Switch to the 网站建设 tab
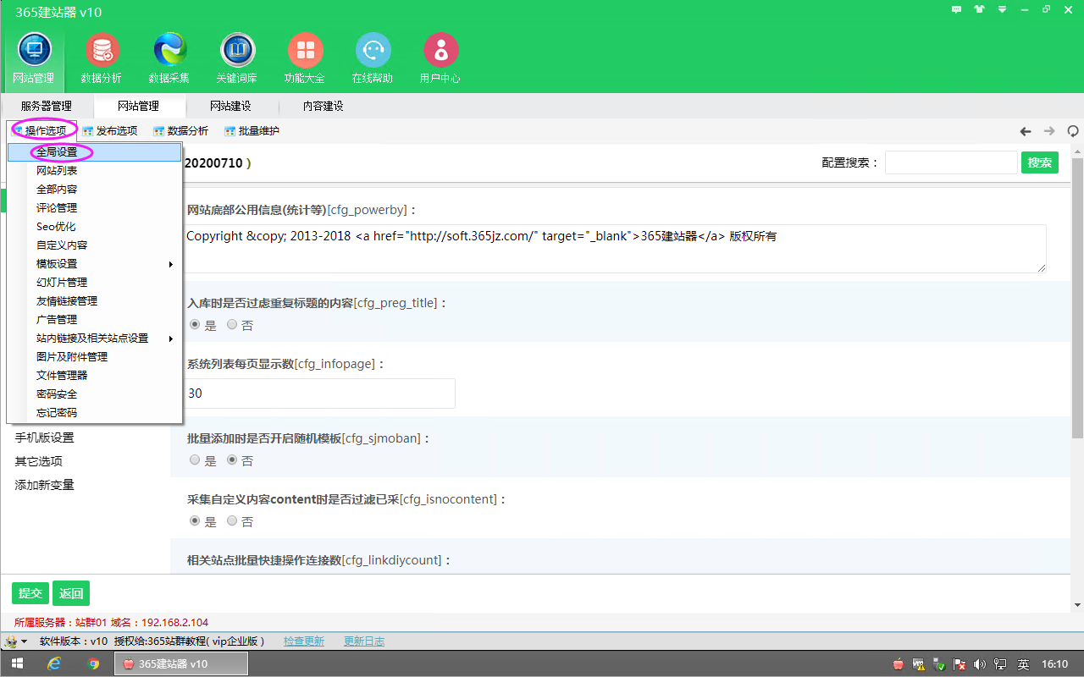 pos(230,106)
